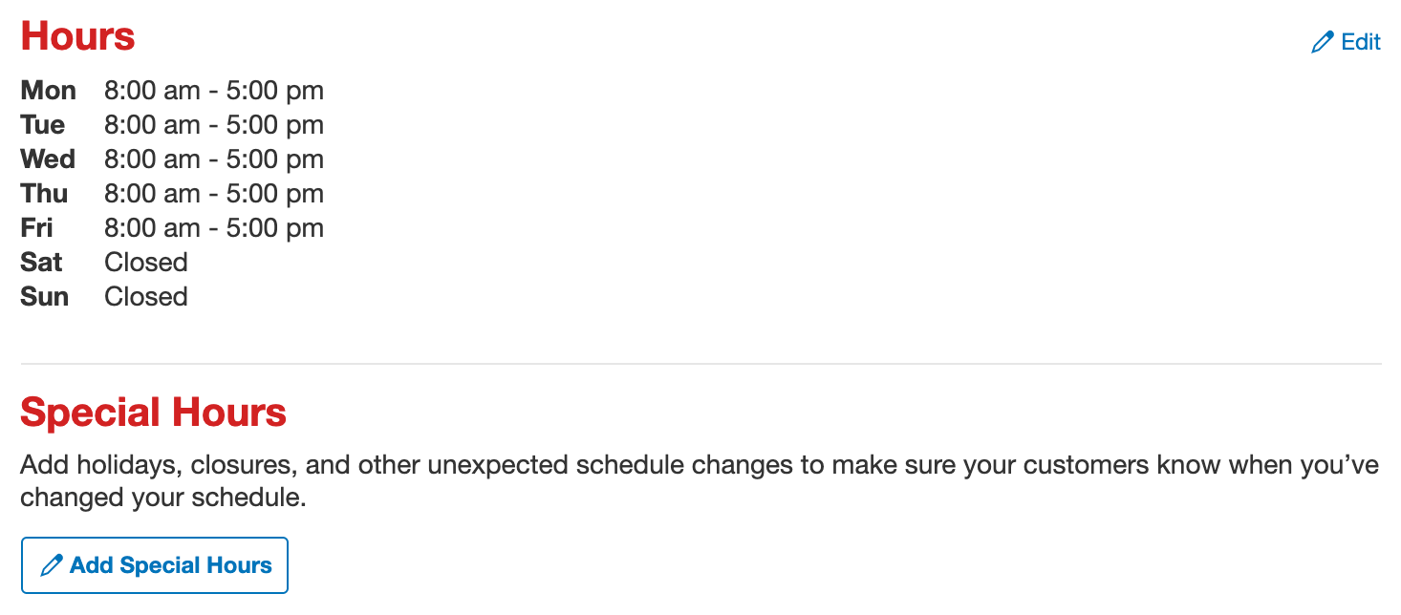Select the Tue day label
This screenshot has width=1401, height=615.
coord(43,125)
